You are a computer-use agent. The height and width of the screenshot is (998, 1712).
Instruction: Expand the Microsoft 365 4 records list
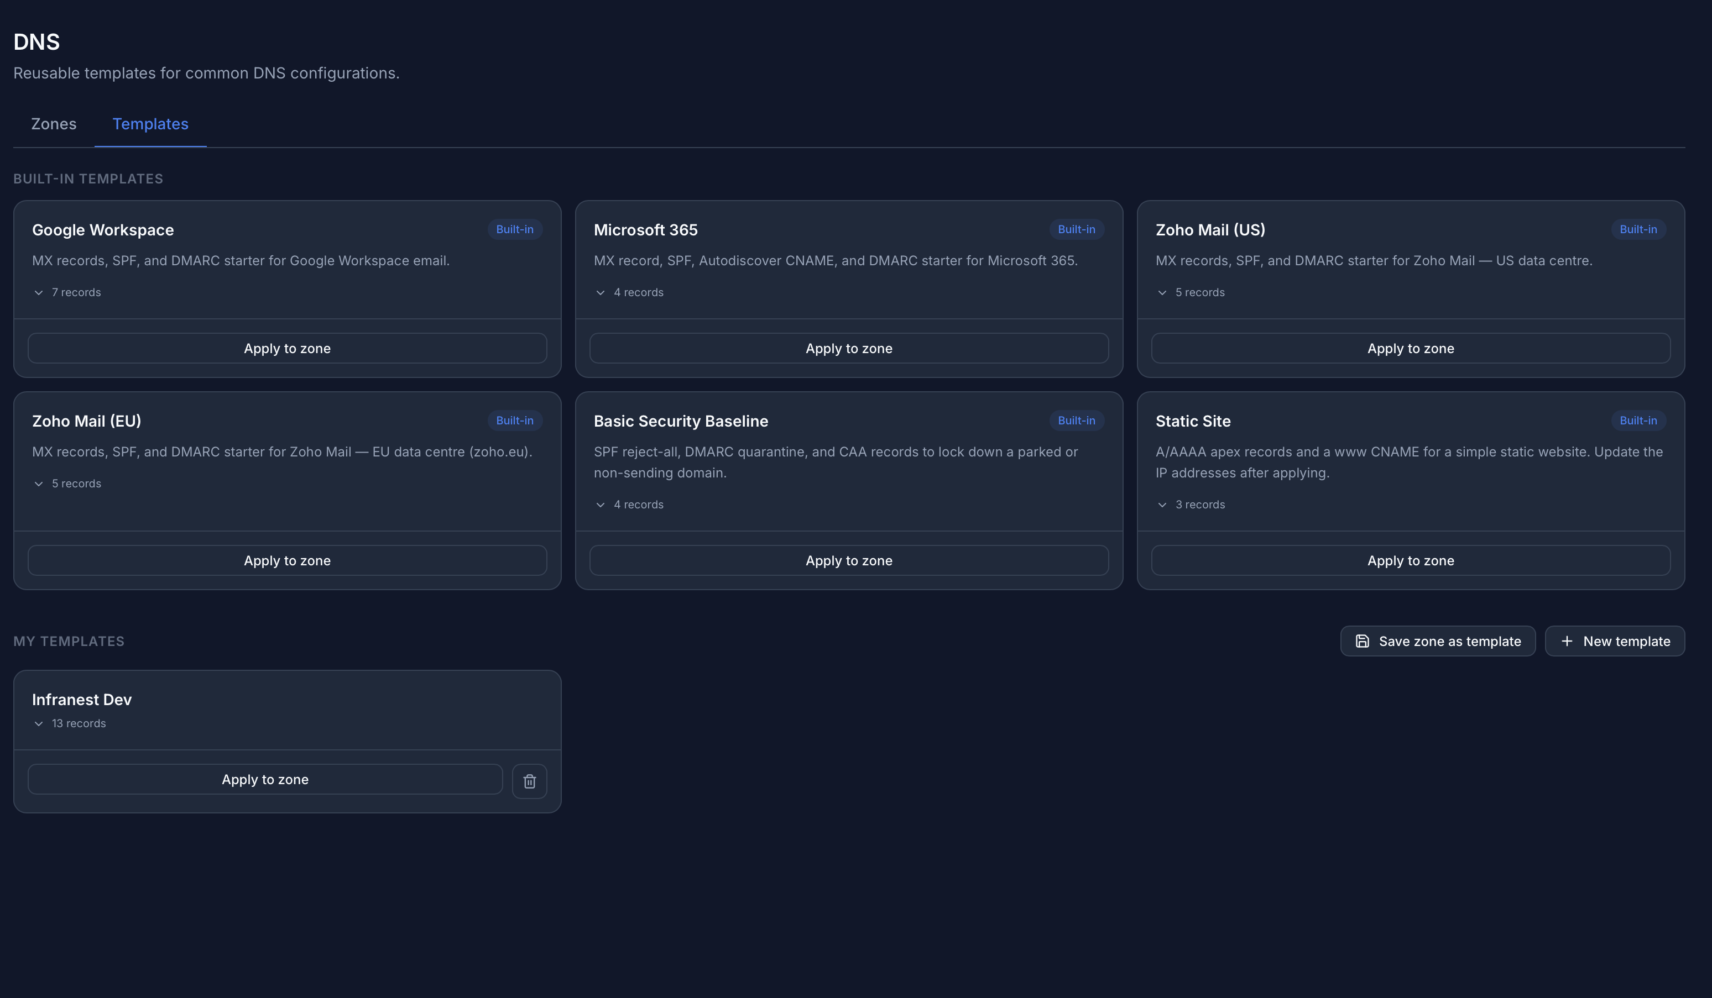click(628, 292)
